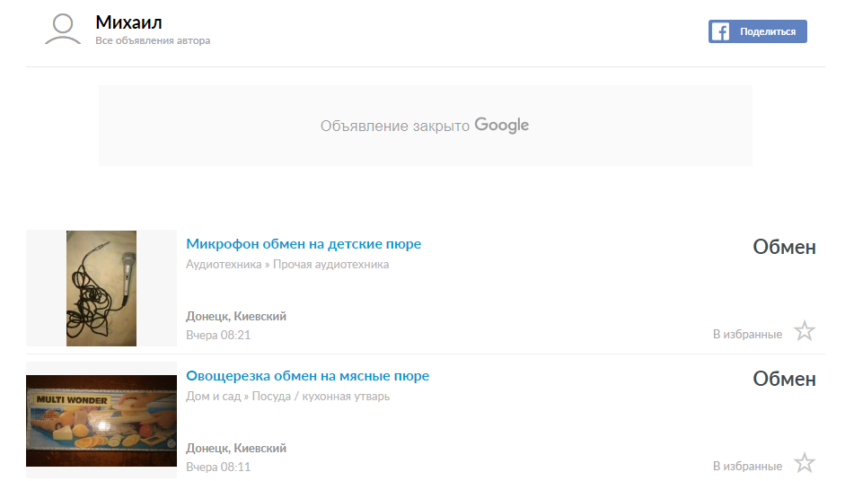Open the microphone listing thumbnail
845x481 pixels.
pos(101,288)
